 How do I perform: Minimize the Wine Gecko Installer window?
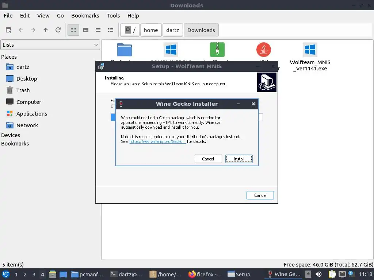(x=238, y=104)
